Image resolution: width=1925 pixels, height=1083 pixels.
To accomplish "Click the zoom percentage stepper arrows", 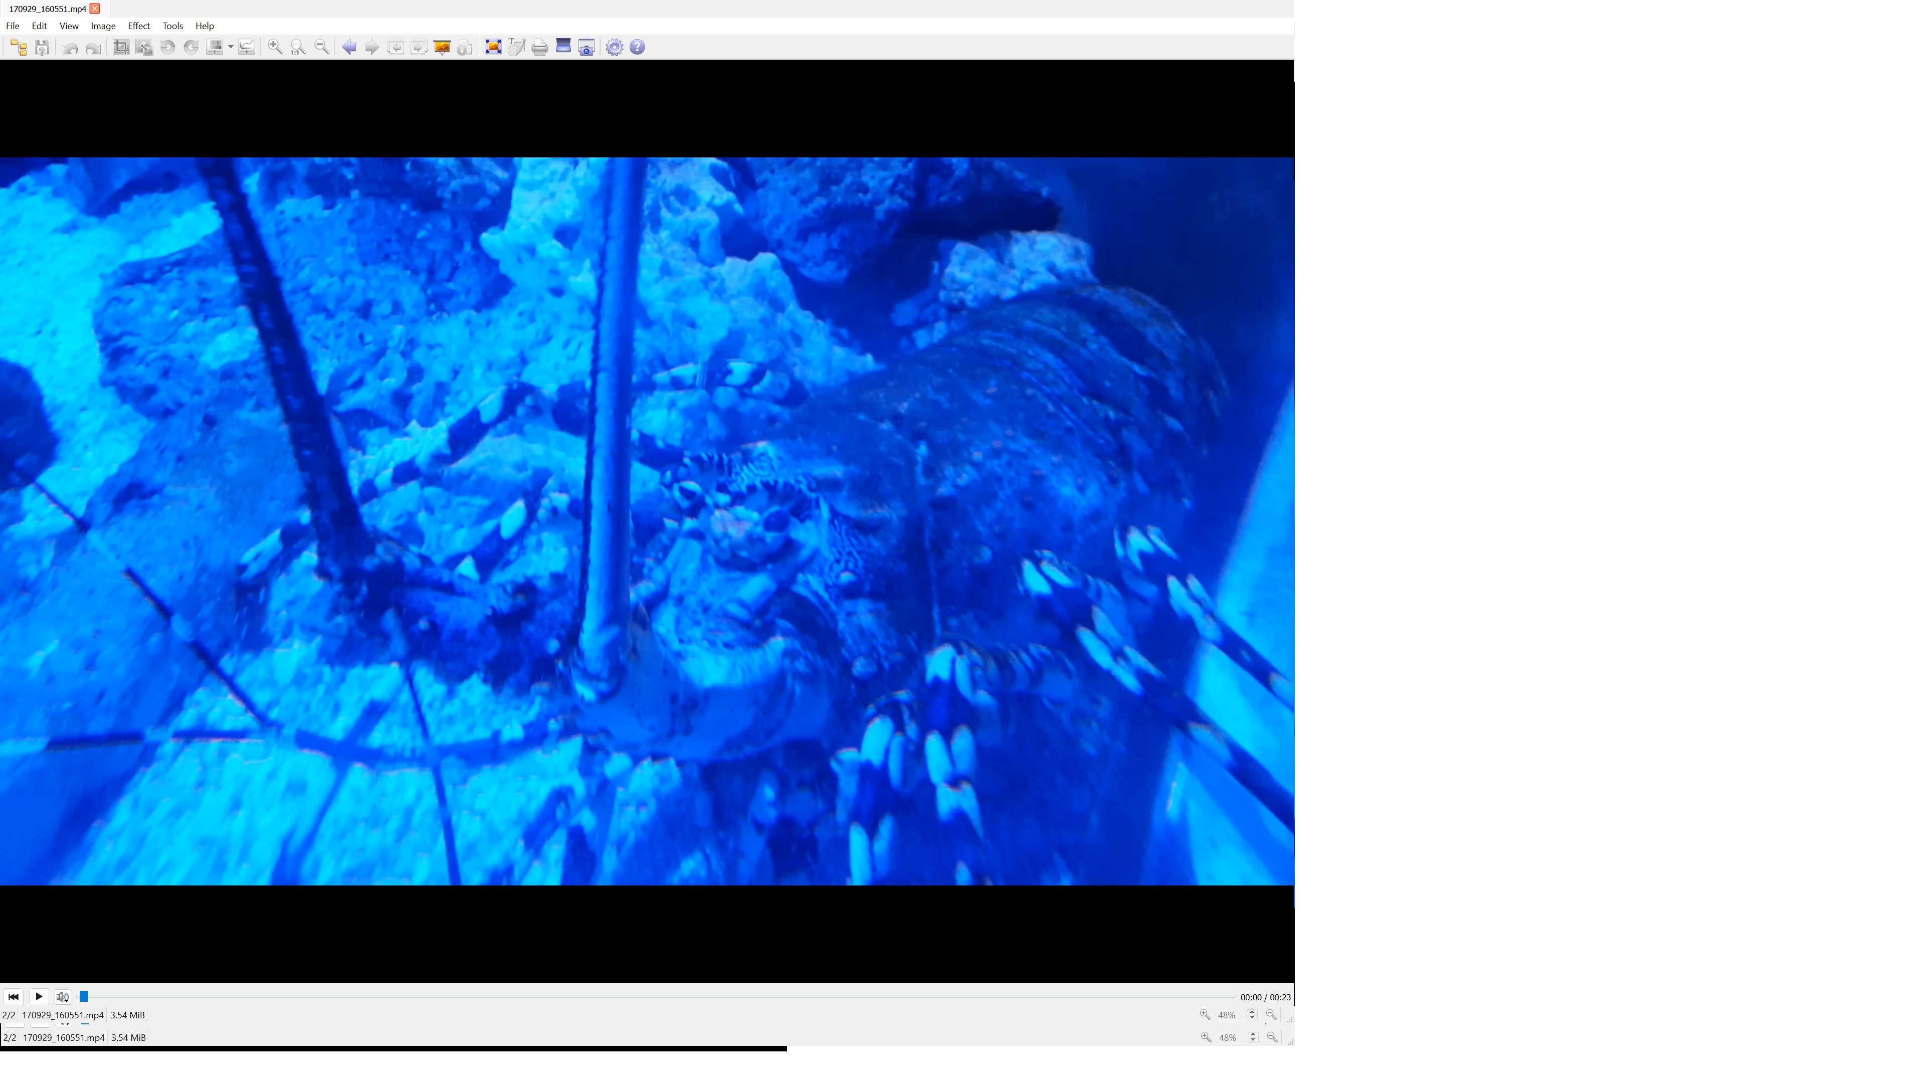I will [x=1252, y=1015].
